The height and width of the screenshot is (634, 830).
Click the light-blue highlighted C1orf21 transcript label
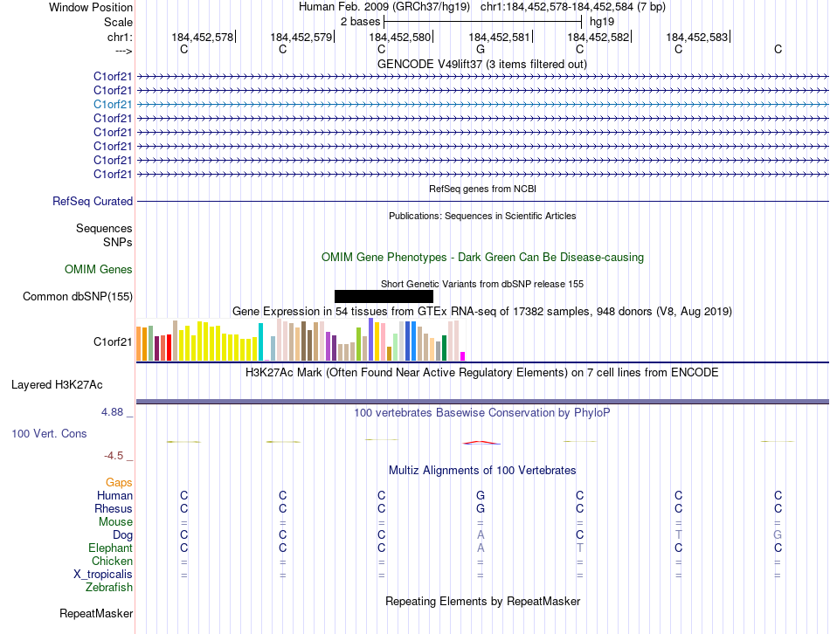[x=113, y=104]
